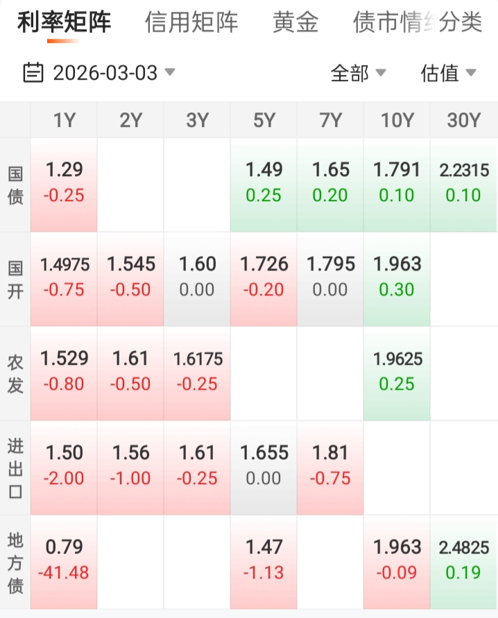This screenshot has width=498, height=618.
Task: Click the calendar icon beside the date
Action: coord(33,72)
